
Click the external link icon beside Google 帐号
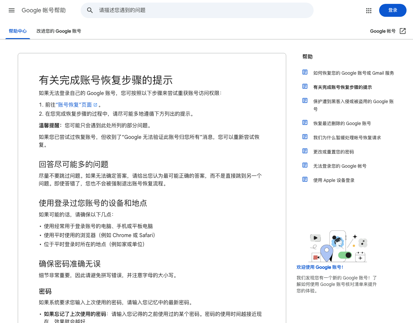pos(403,31)
